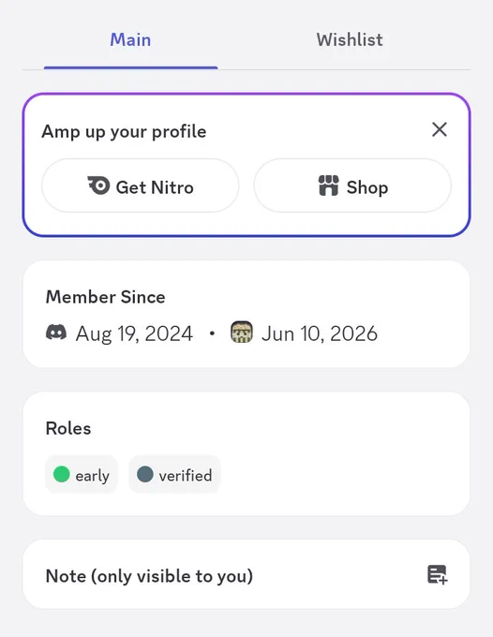Click the add note icon
Screen dimensions: 493x637
(438, 575)
